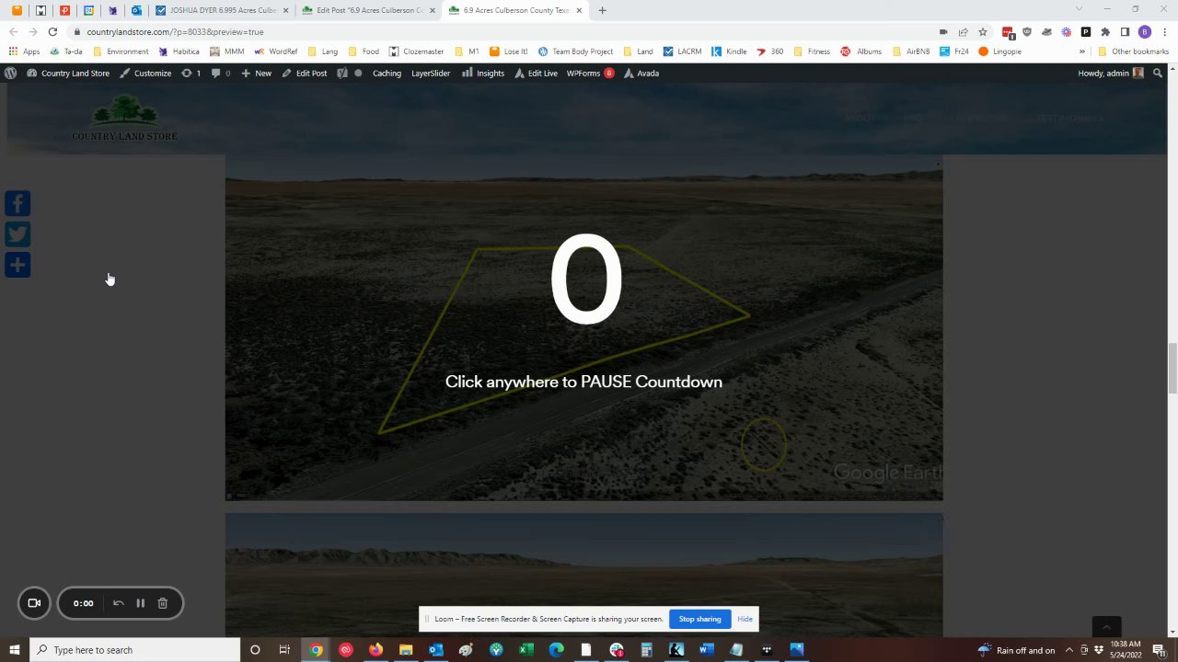This screenshot has width=1178, height=662.
Task: Open the Avada menu in admin bar
Action: (x=641, y=73)
